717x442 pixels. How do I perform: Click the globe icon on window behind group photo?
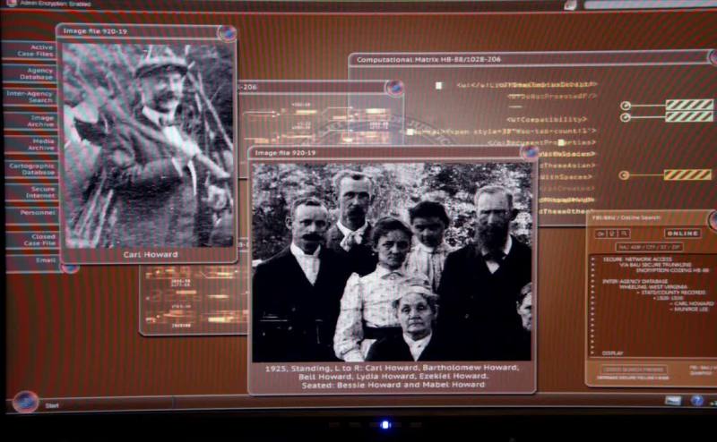(393, 88)
